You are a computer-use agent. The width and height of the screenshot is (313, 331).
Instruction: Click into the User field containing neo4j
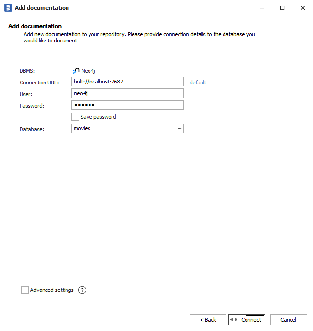click(127, 93)
